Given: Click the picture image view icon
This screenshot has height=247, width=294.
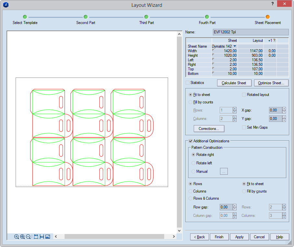Looking at the screenshot, I should click(x=48, y=237).
